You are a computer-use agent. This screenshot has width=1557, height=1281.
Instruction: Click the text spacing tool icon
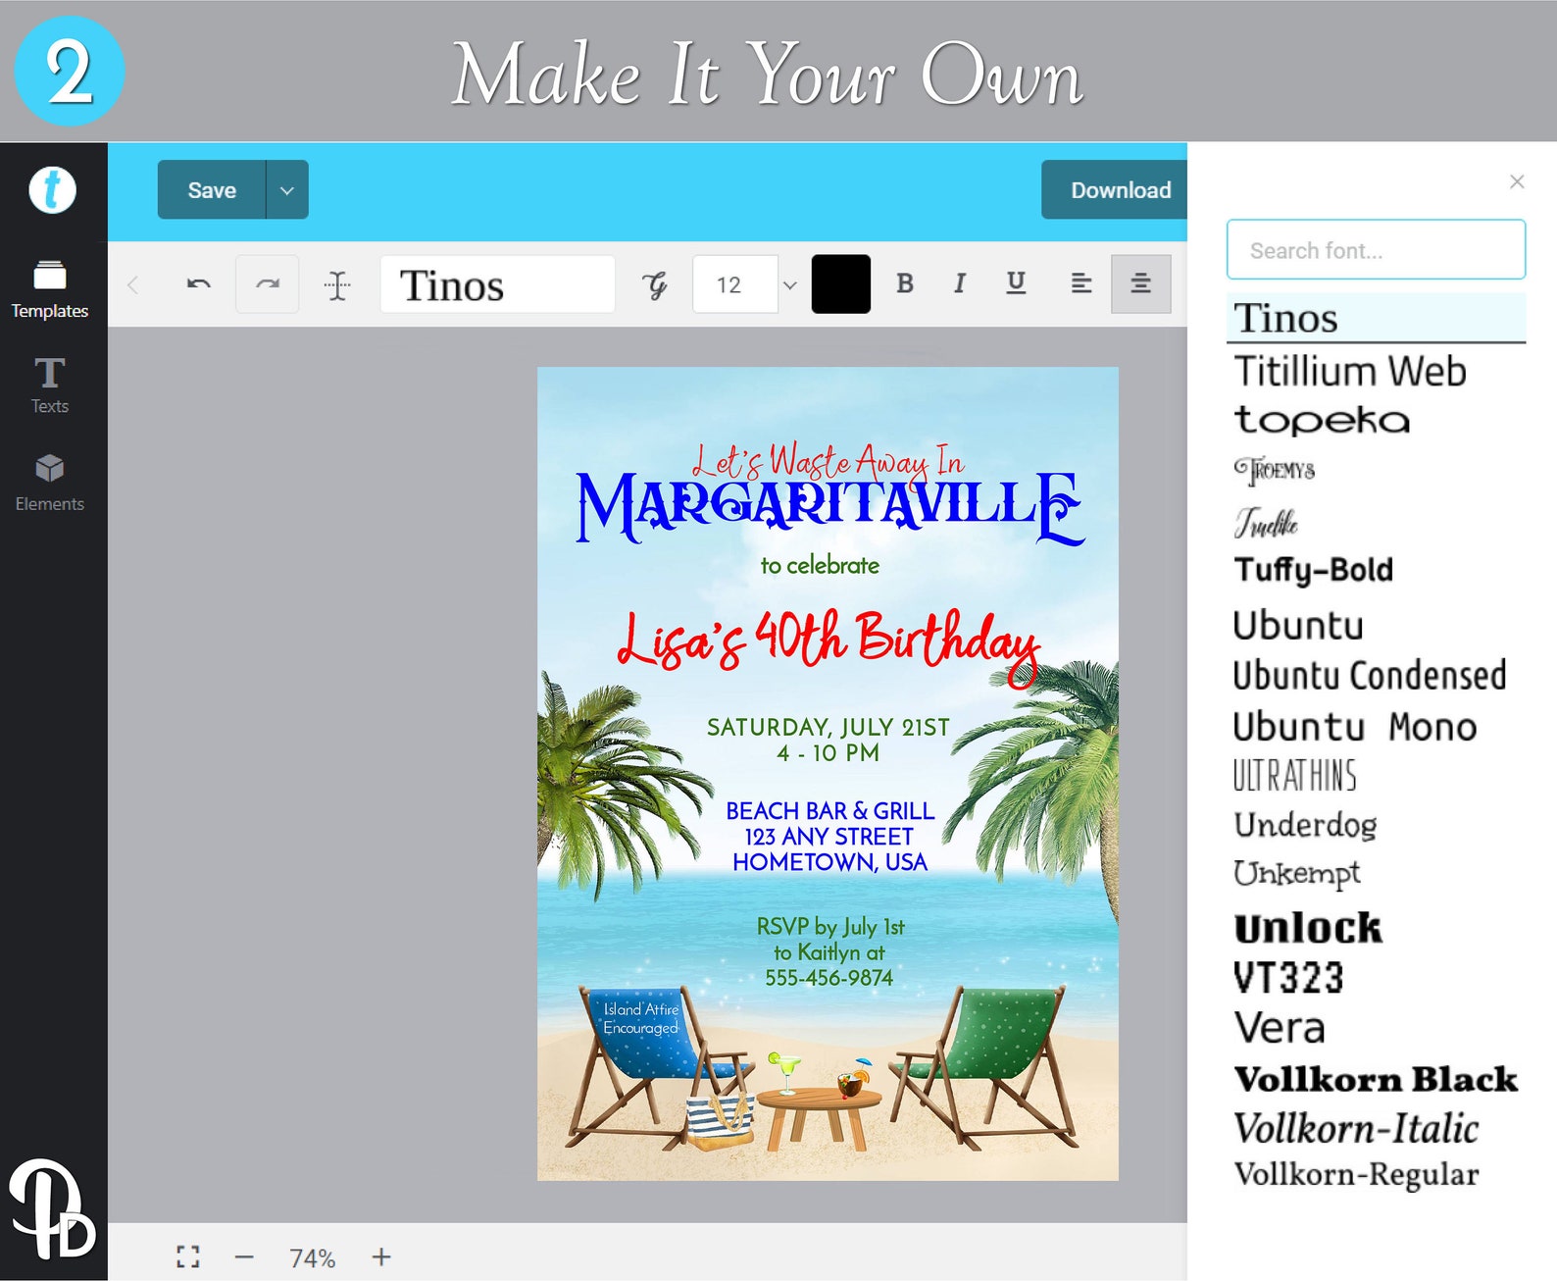click(337, 285)
